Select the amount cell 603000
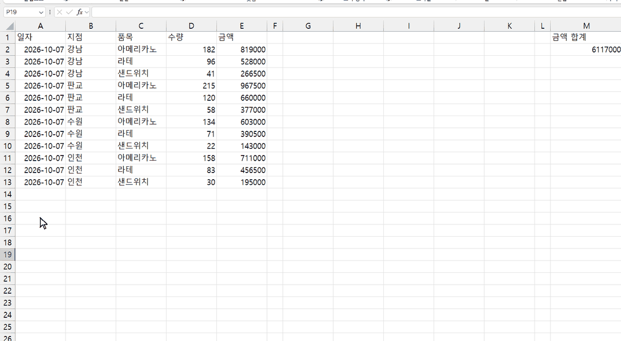This screenshot has height=341, width=621. tap(242, 122)
